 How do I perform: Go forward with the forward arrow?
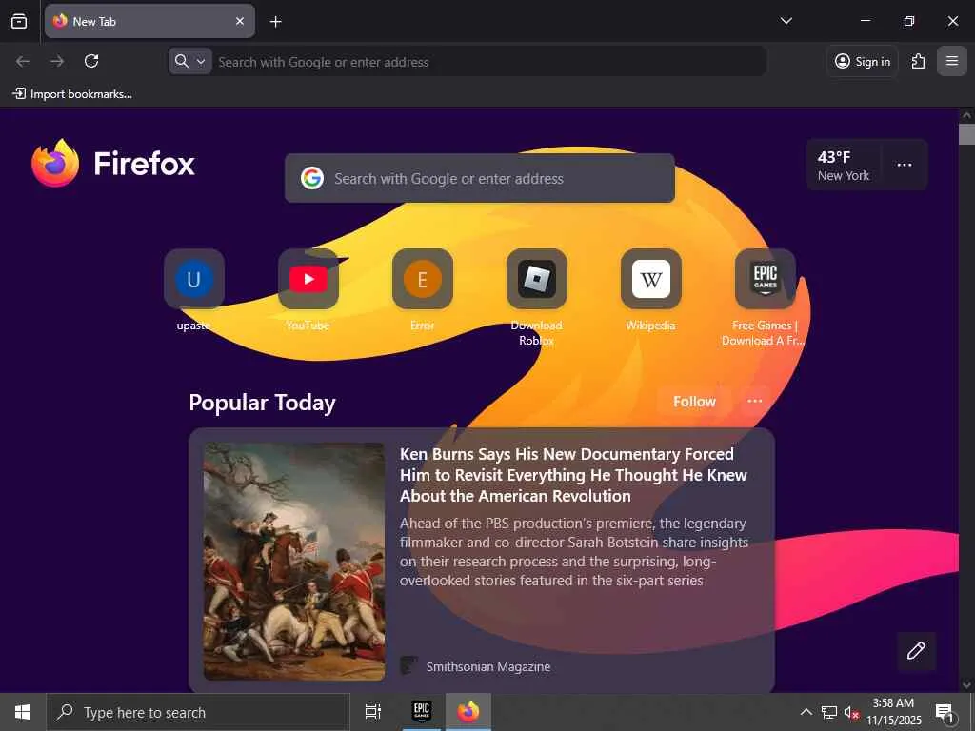click(57, 61)
